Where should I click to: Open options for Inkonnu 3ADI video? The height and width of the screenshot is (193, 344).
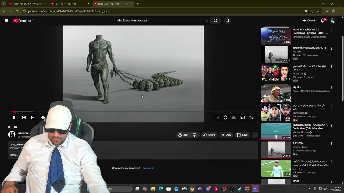coord(332,49)
